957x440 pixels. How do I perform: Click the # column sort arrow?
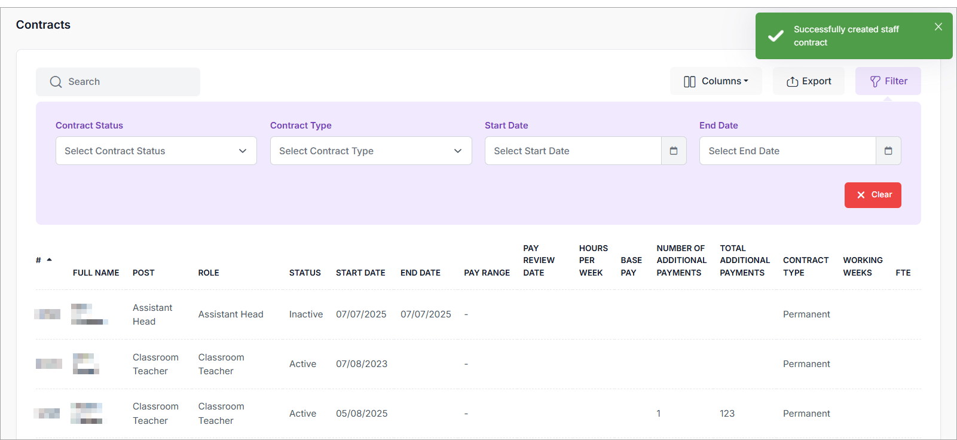(50, 260)
